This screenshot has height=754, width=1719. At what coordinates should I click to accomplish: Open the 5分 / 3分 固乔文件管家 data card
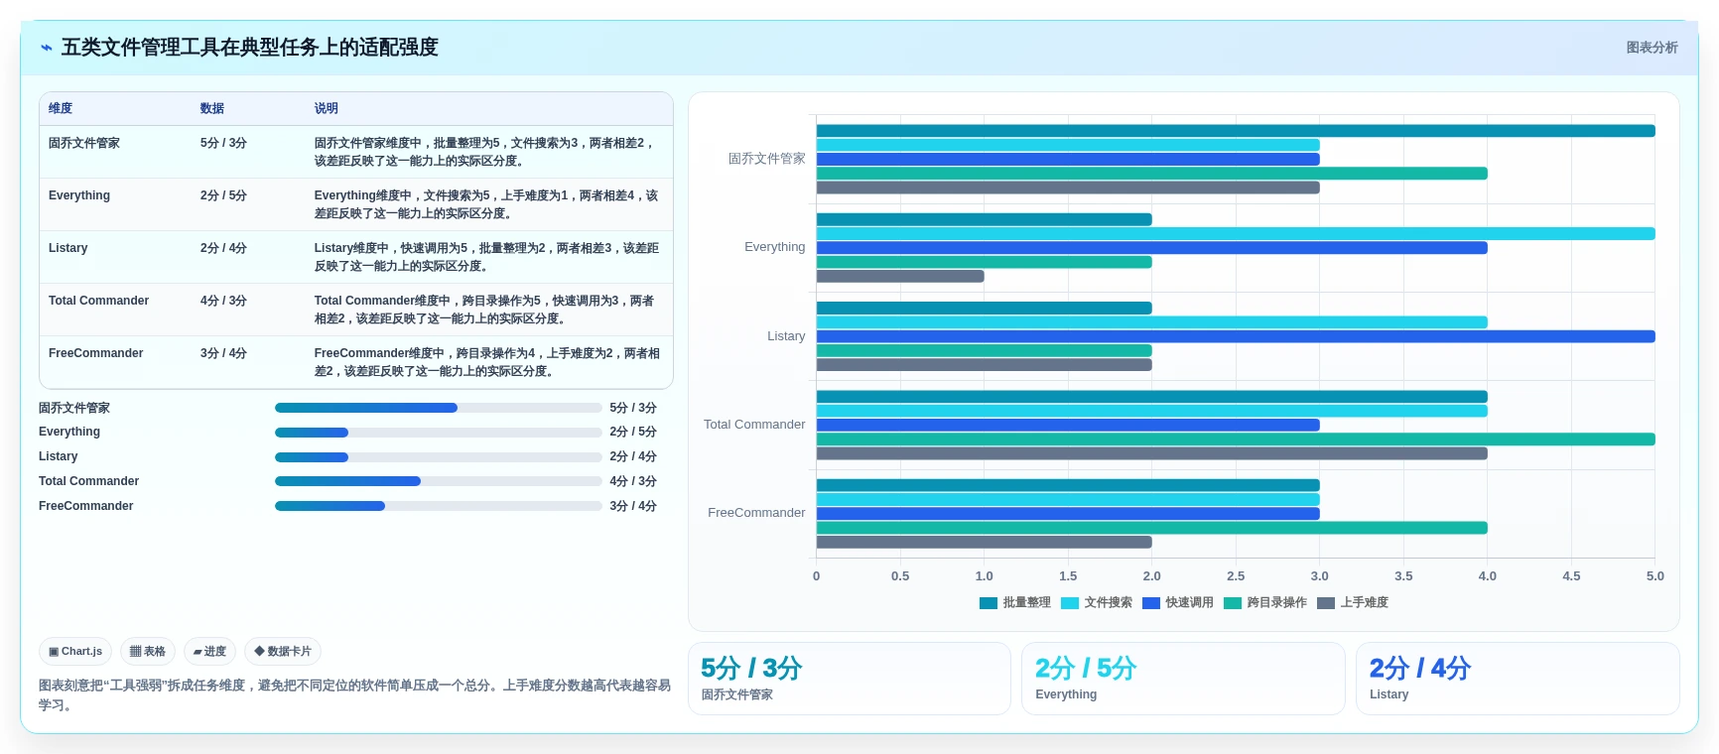click(850, 679)
